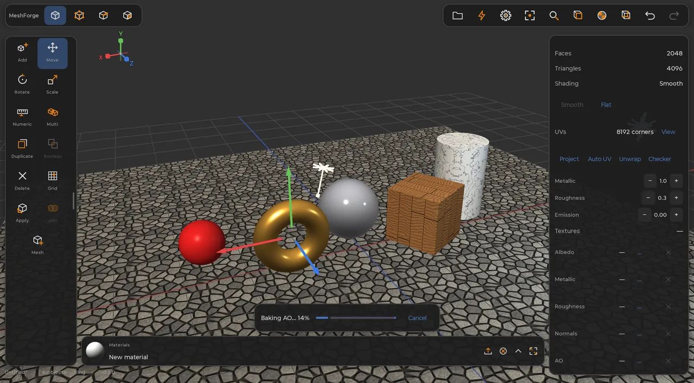Expand the Materials bar chevron
The height and width of the screenshot is (383, 694).
point(518,351)
